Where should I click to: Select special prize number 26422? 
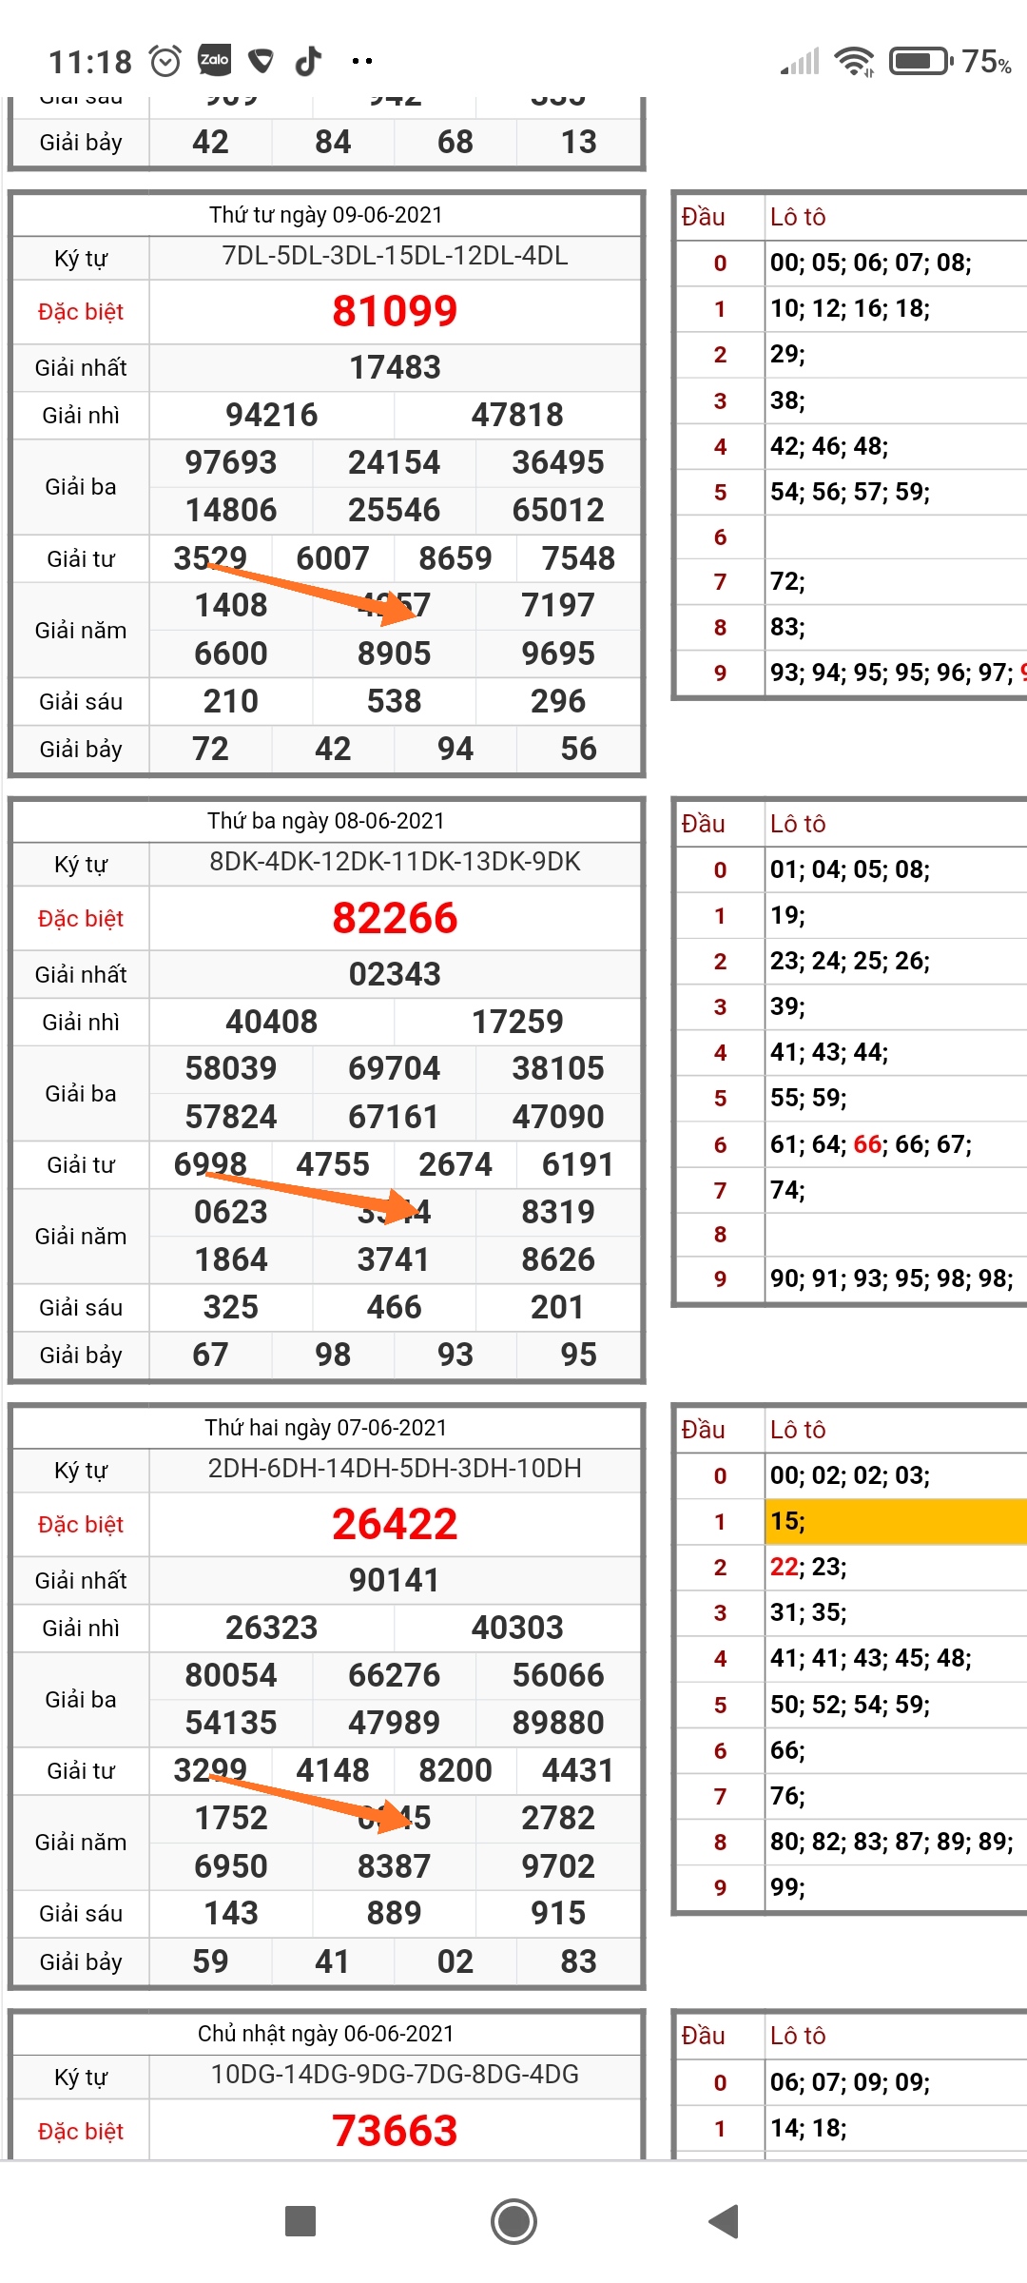[x=395, y=1524]
